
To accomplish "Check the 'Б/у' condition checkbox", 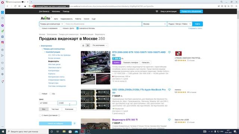I will [x=51, y=94].
